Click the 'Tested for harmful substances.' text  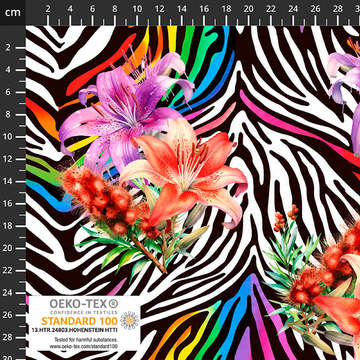coord(86,339)
